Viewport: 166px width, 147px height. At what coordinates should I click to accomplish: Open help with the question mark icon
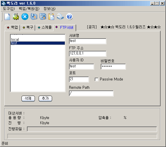(x=69, y=17)
